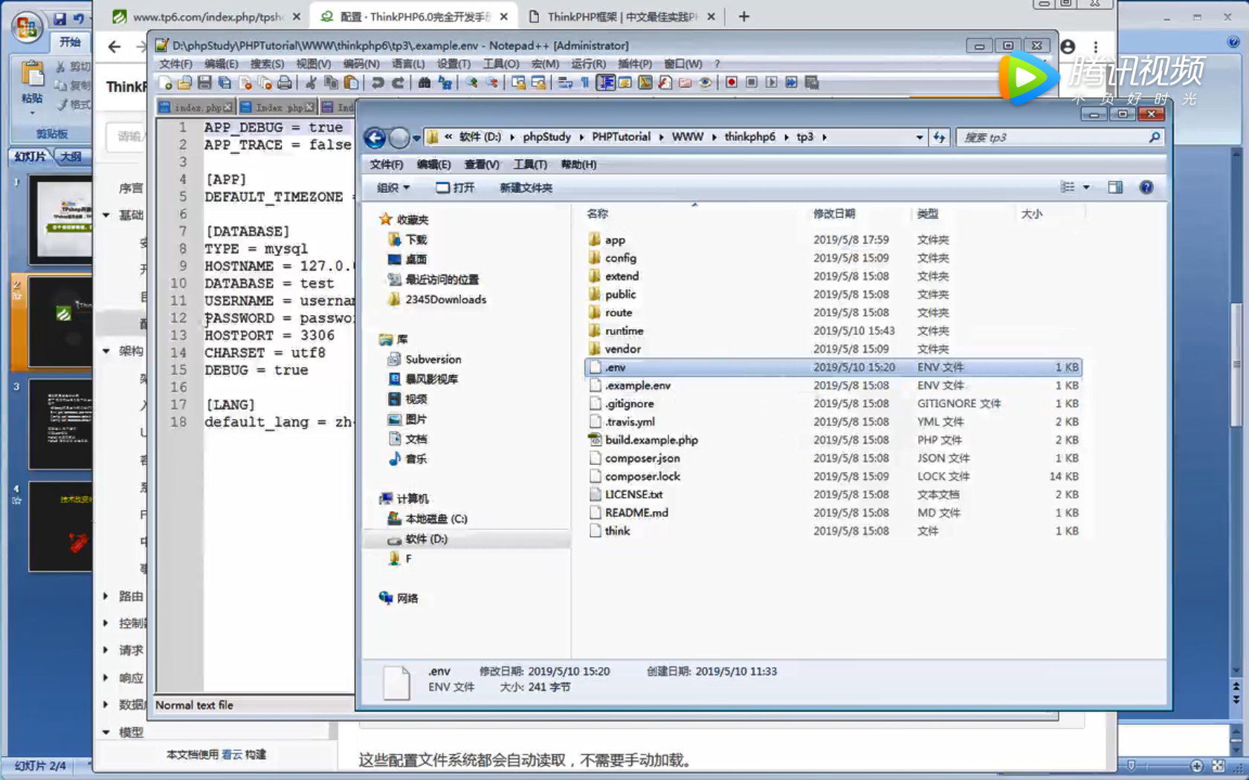Start macro recording with the red dot icon
1249x780 pixels.
[x=732, y=82]
